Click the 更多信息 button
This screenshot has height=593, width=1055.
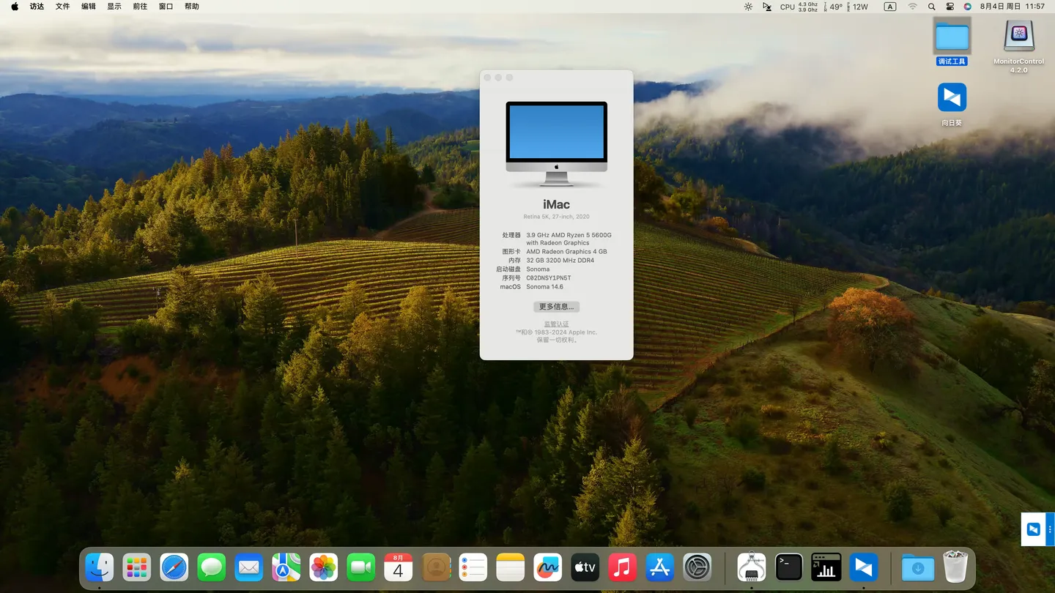556,307
